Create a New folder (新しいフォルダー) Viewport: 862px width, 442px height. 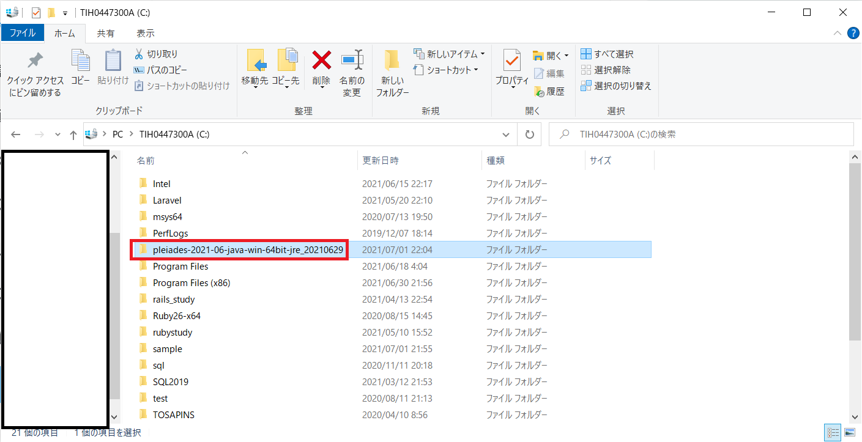[392, 73]
